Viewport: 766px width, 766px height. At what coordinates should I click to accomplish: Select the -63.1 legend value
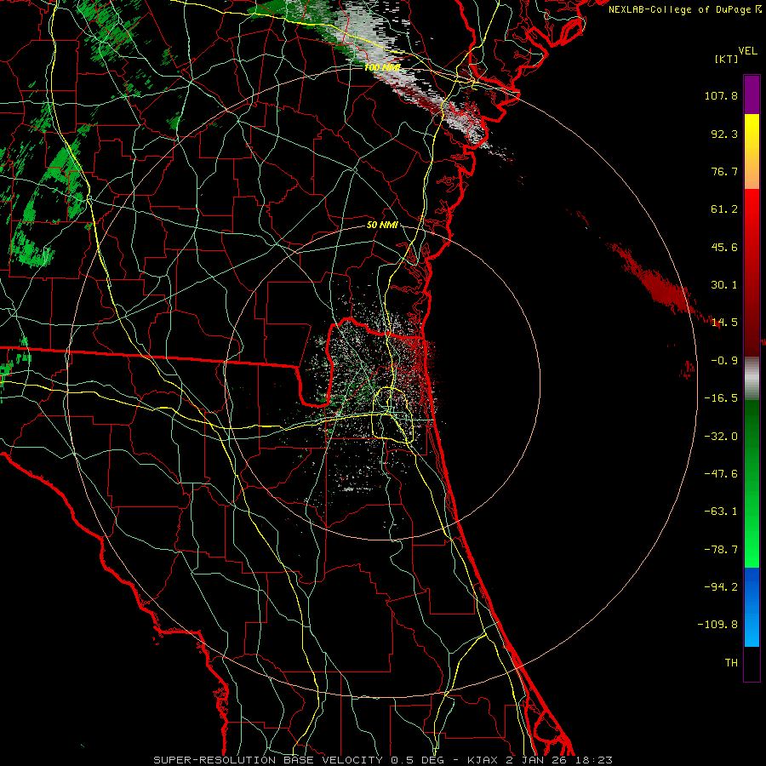[721, 512]
